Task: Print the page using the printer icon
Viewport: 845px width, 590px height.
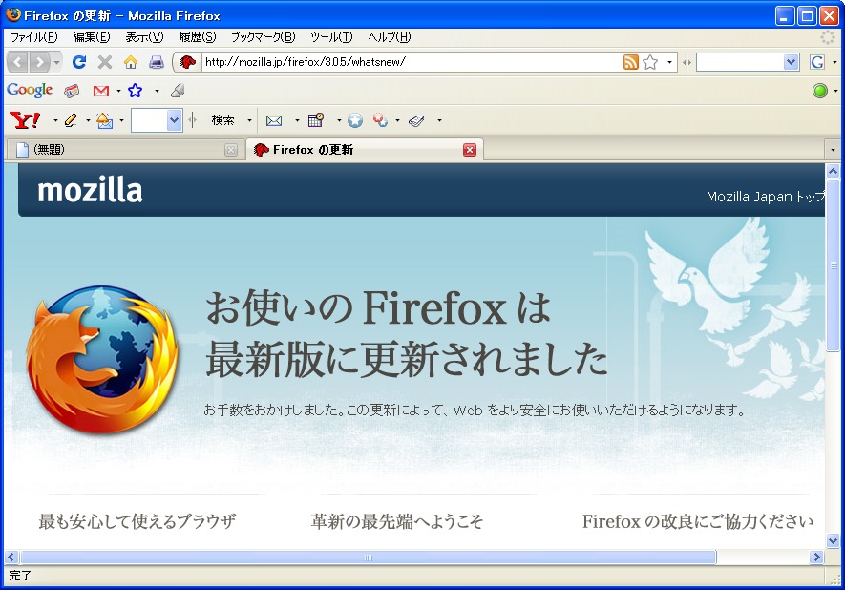Action: tap(157, 62)
